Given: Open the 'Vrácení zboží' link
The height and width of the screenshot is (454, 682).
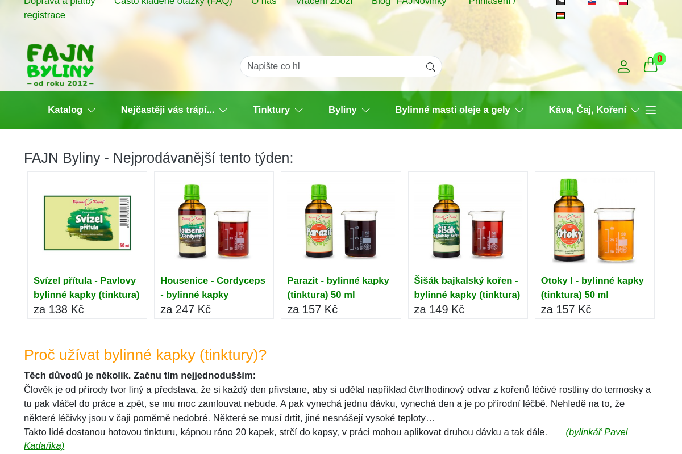Looking at the screenshot, I should 324,2.
